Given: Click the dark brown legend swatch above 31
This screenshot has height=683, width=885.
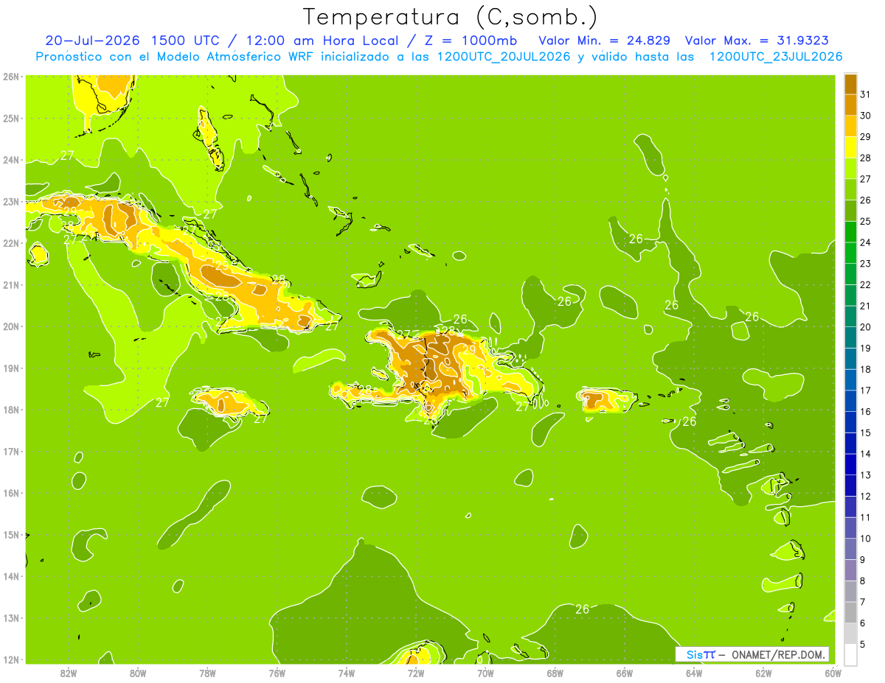Looking at the screenshot, I should pyautogui.click(x=850, y=83).
